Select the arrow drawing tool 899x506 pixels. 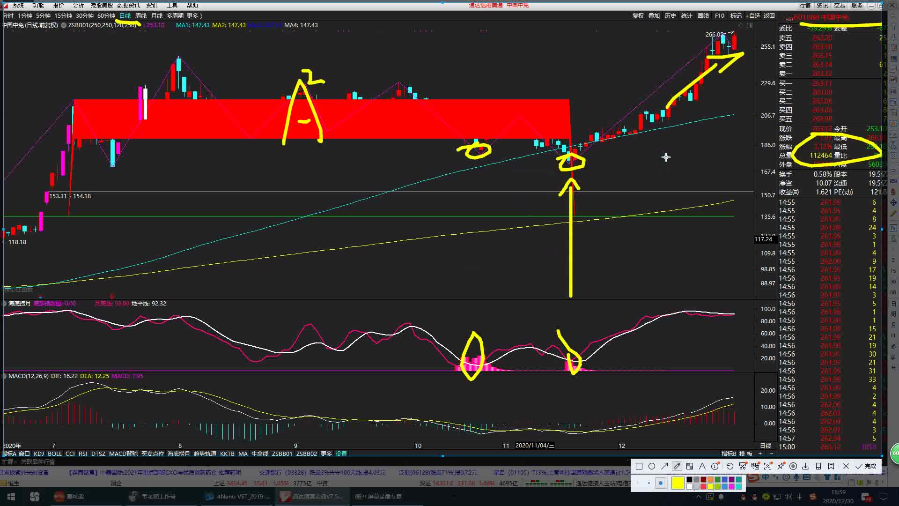664,466
